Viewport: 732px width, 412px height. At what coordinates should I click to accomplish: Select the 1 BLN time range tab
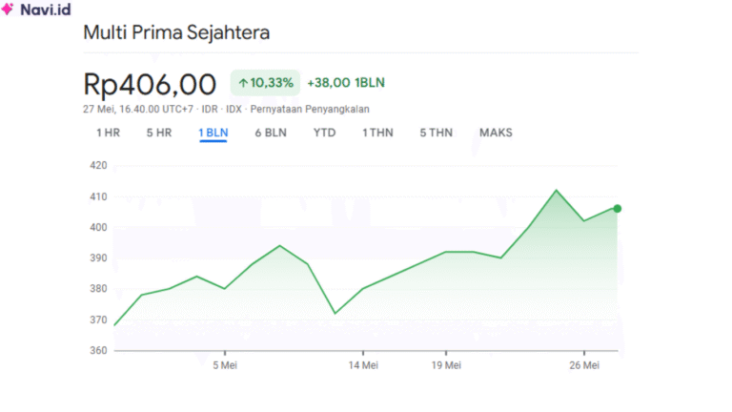click(x=213, y=133)
